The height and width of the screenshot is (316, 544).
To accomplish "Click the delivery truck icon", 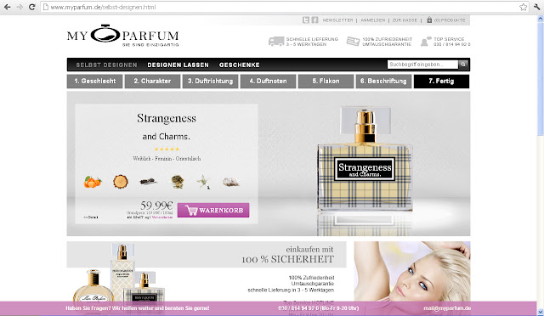I will 276,42.
